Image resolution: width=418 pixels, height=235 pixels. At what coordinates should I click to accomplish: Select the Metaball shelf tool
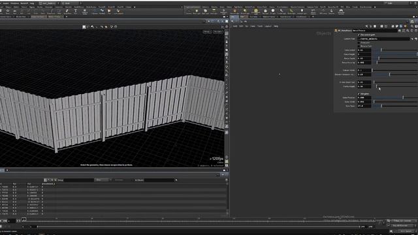(102, 11)
